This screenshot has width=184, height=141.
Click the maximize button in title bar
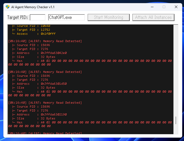pos(164,7)
